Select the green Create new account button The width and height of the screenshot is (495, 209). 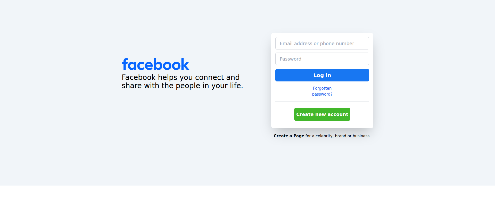tap(322, 114)
